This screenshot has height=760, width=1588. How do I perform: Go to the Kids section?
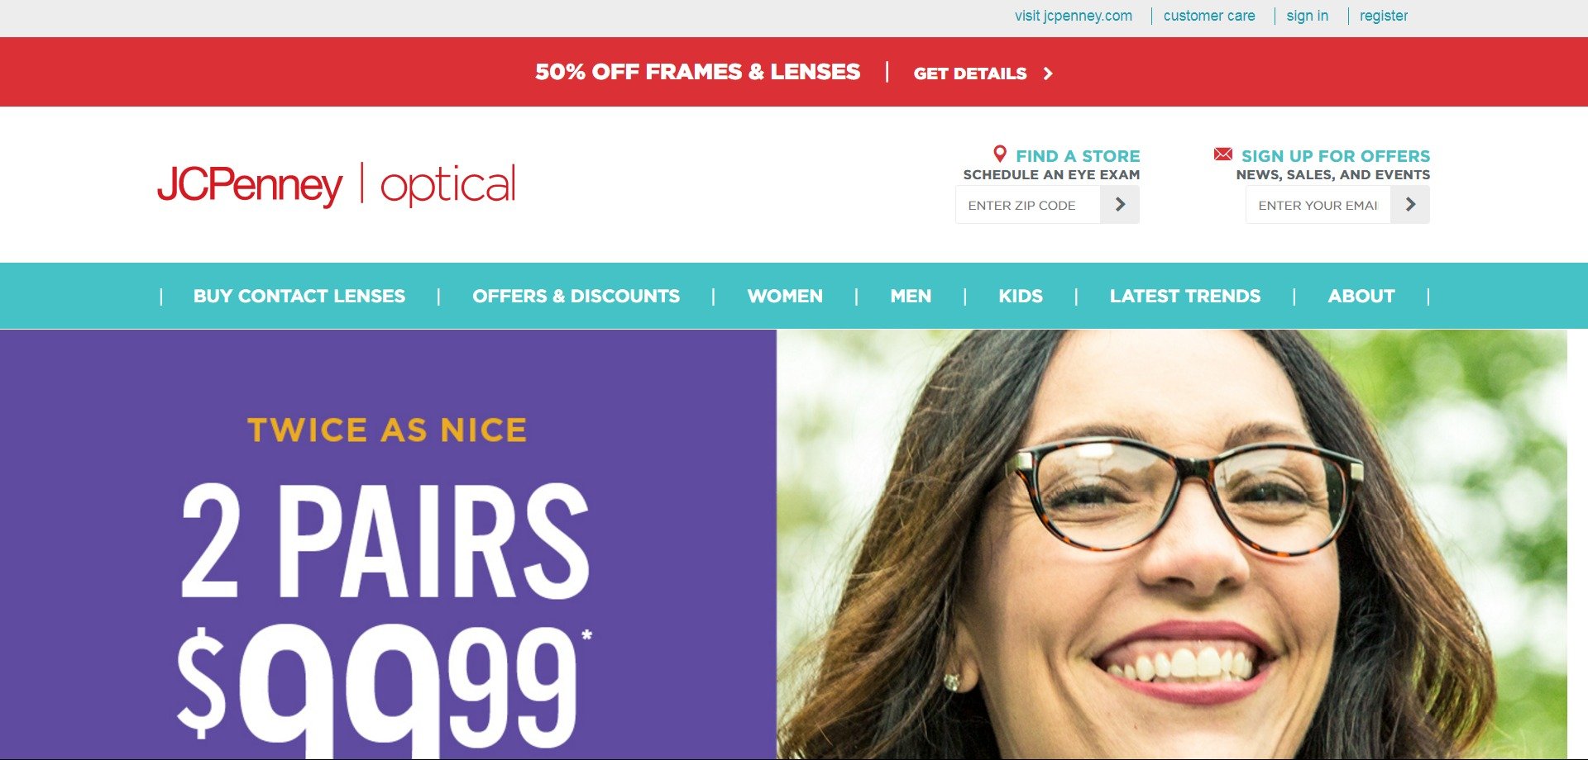click(1021, 296)
